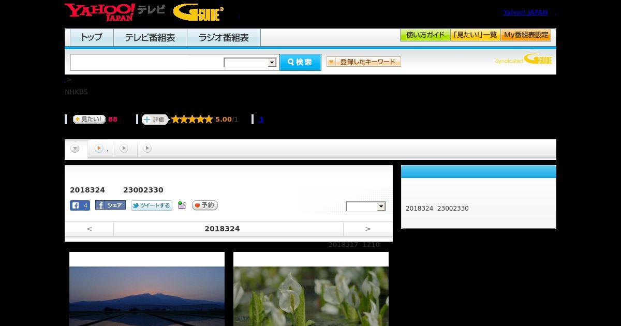The width and height of the screenshot is (621, 326).
Task: Click the Facebook シェア button
Action: [110, 205]
